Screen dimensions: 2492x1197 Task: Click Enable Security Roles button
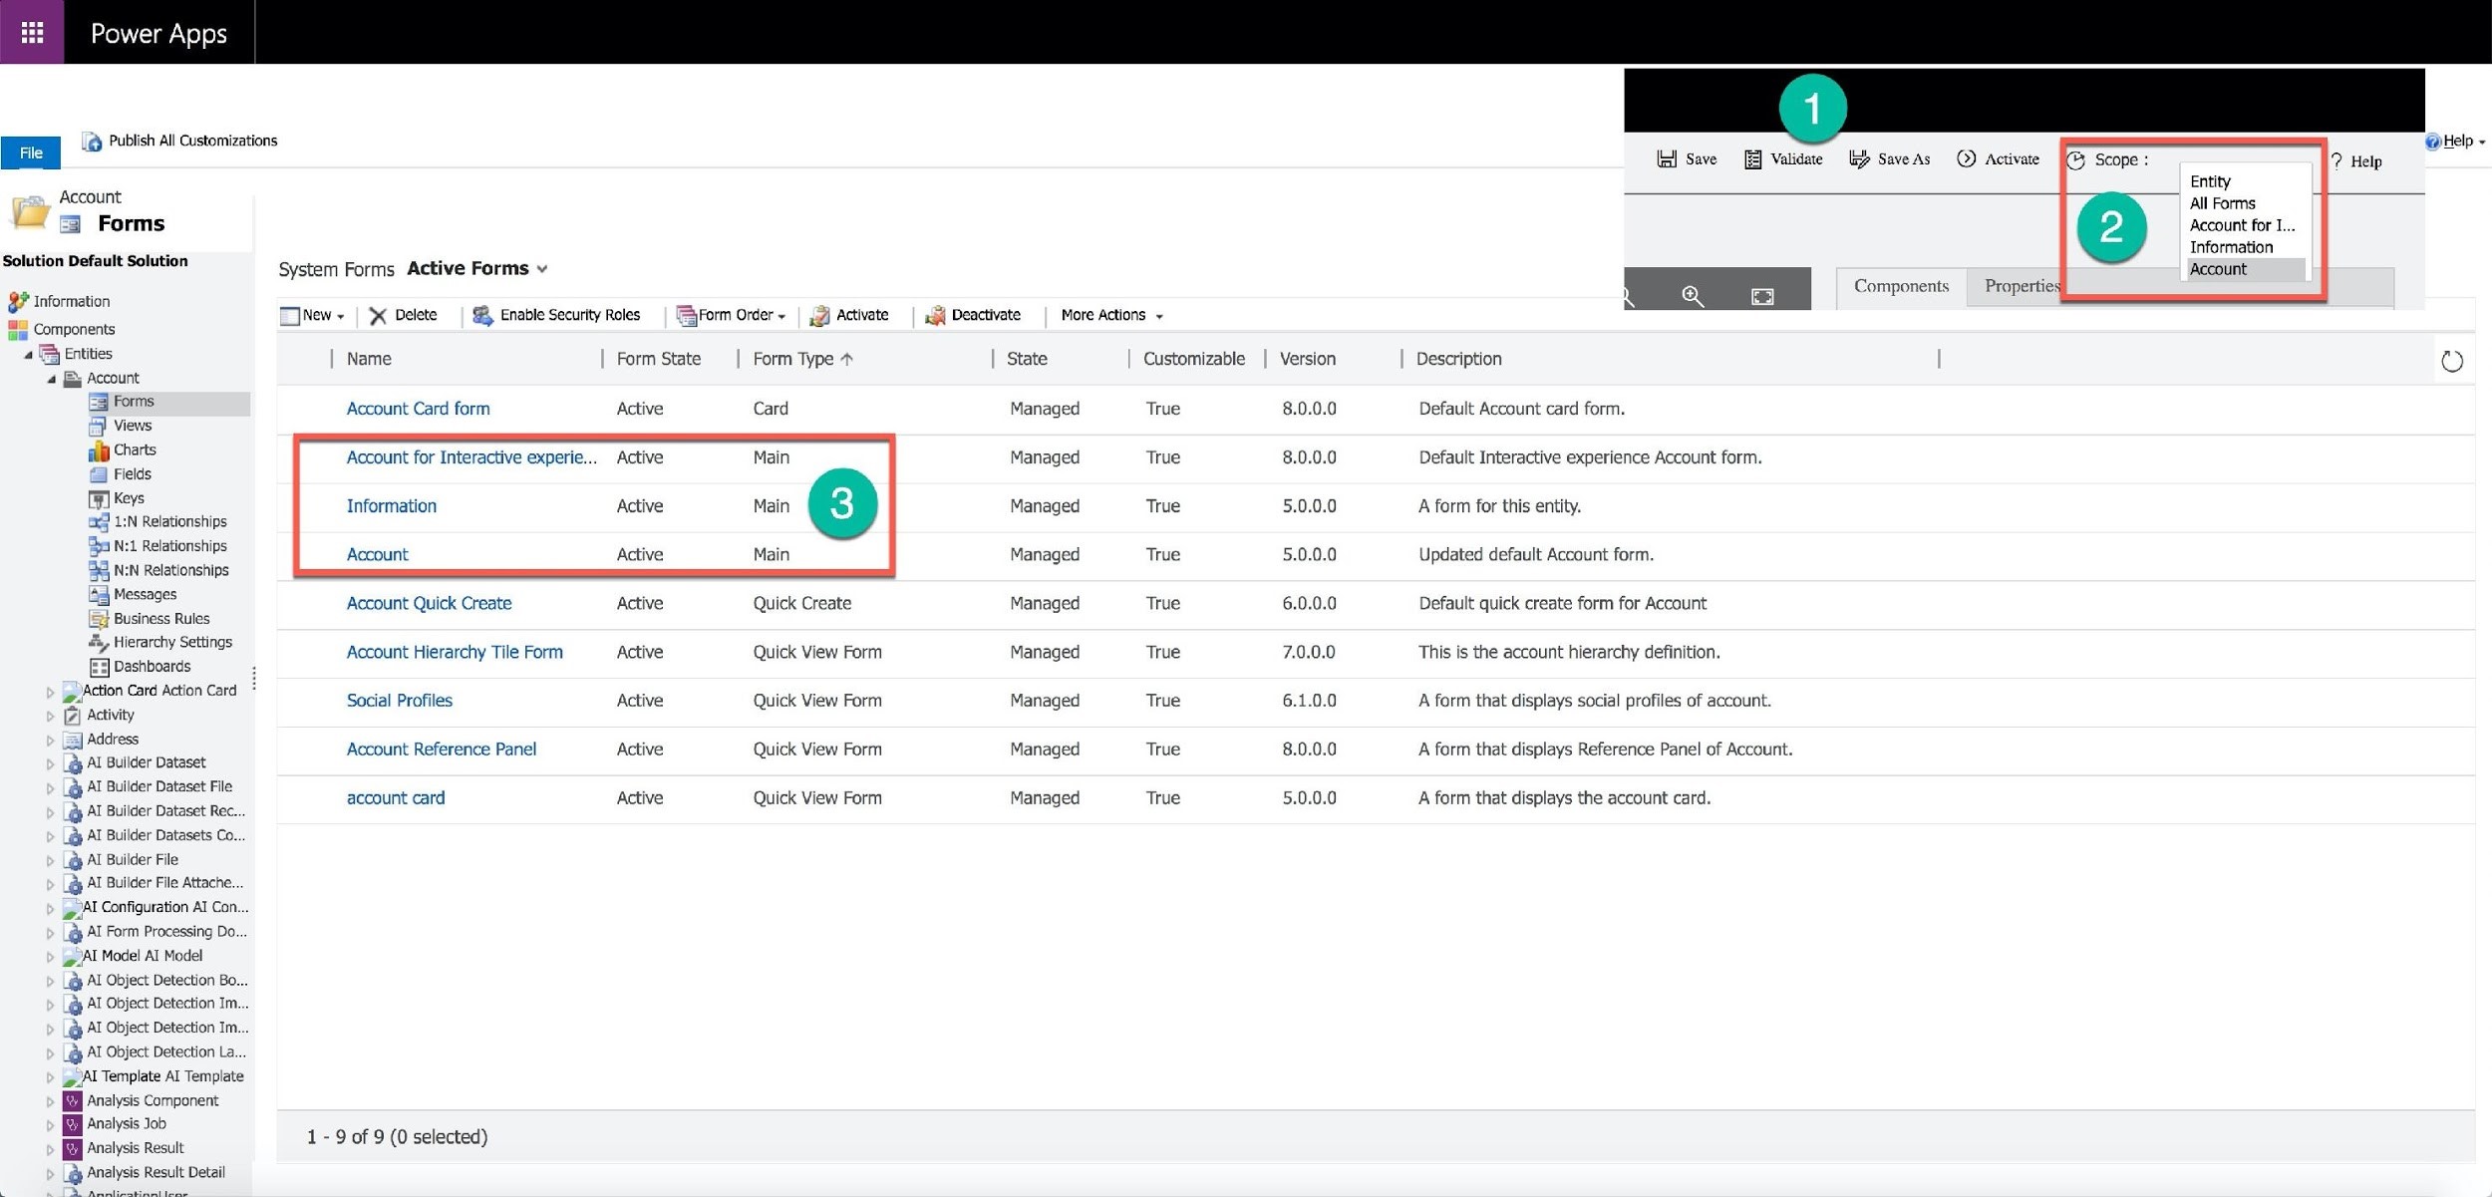[x=556, y=313]
